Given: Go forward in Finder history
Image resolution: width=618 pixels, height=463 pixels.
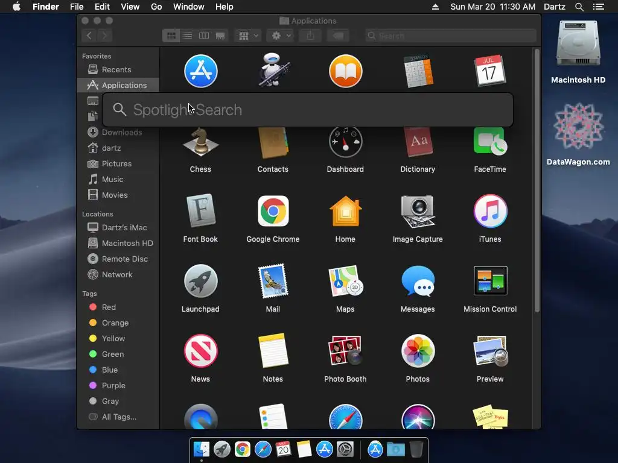Looking at the screenshot, I should pyautogui.click(x=105, y=36).
